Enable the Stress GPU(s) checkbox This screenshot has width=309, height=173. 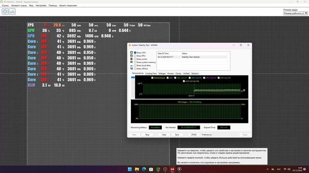[x=135, y=69]
